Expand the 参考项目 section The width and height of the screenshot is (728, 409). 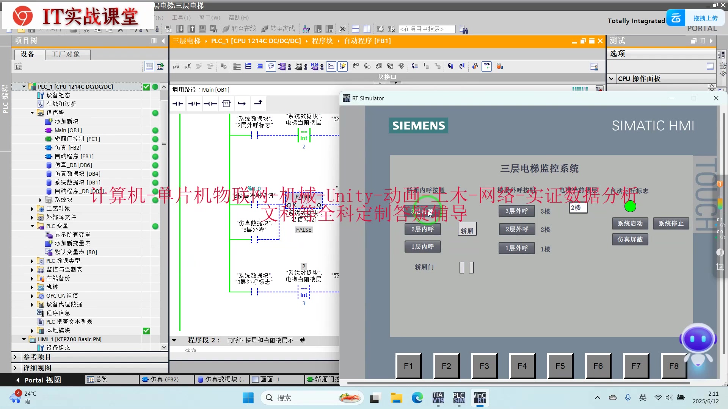tap(15, 357)
